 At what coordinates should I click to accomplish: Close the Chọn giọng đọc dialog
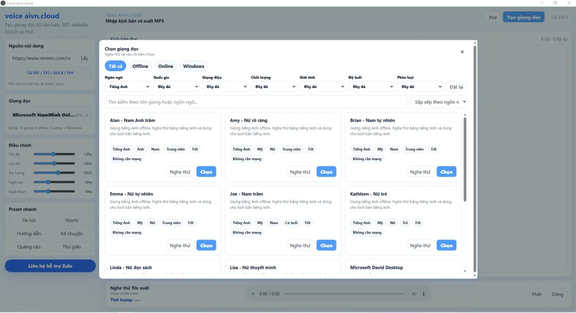(462, 52)
